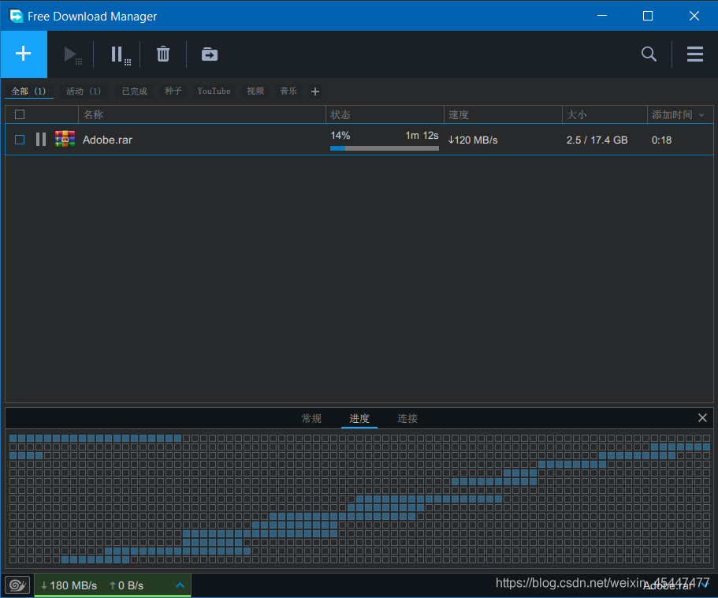The height and width of the screenshot is (598, 718).
Task: Maximize the Free Download Manager window
Action: [648, 16]
